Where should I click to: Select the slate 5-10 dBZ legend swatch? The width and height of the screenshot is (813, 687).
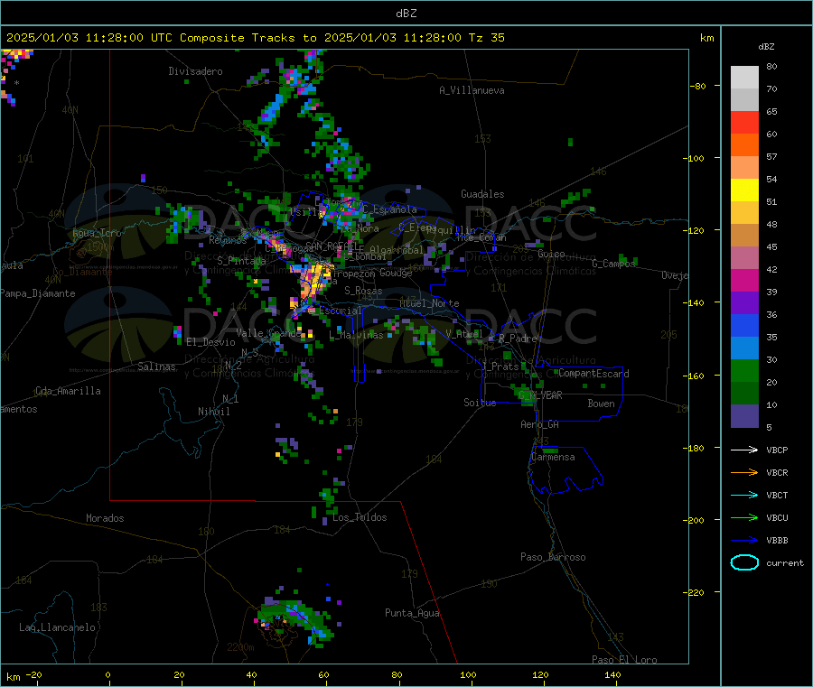pyautogui.click(x=744, y=416)
